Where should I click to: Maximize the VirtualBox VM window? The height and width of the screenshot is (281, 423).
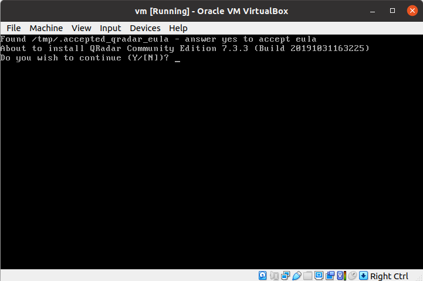(x=392, y=11)
